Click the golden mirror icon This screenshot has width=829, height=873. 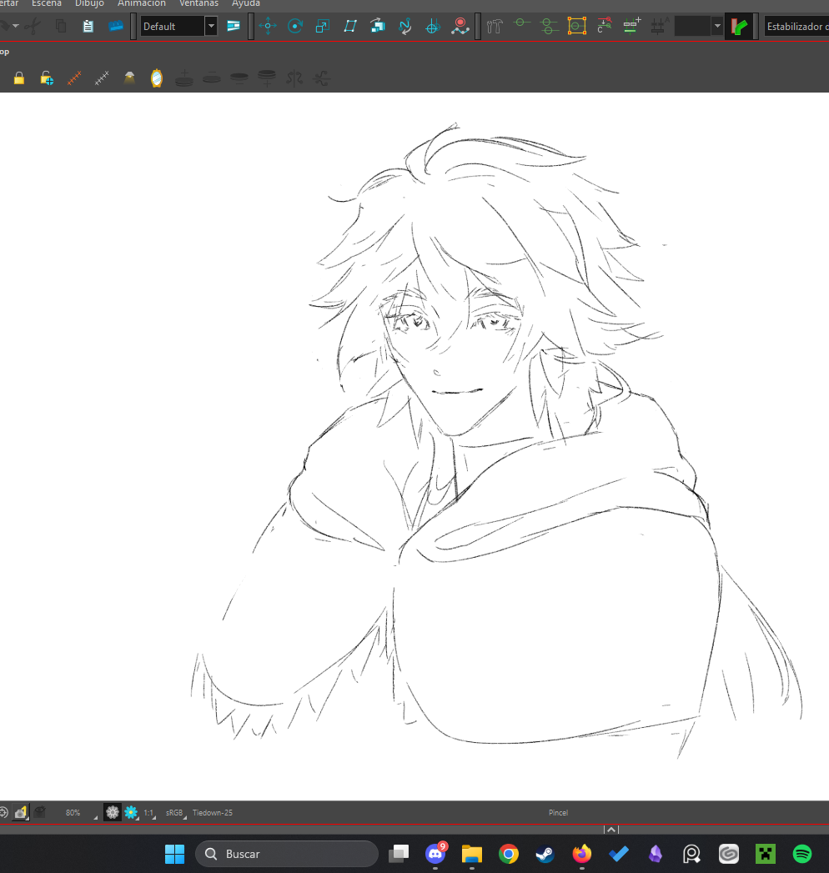point(156,78)
